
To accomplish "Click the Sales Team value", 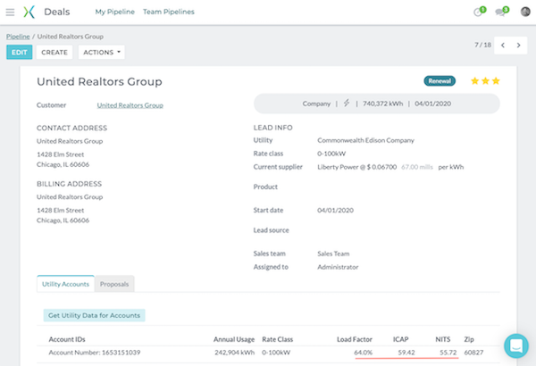I will pyautogui.click(x=333, y=254).
